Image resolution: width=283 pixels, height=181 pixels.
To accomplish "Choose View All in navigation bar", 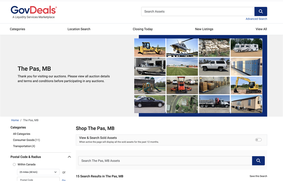I will coord(261,29).
